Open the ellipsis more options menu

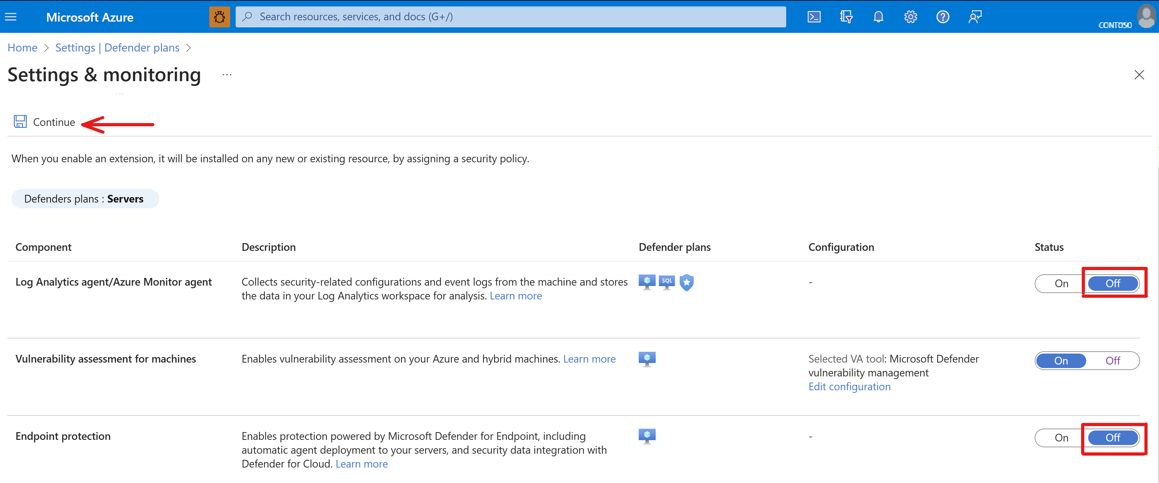(227, 75)
